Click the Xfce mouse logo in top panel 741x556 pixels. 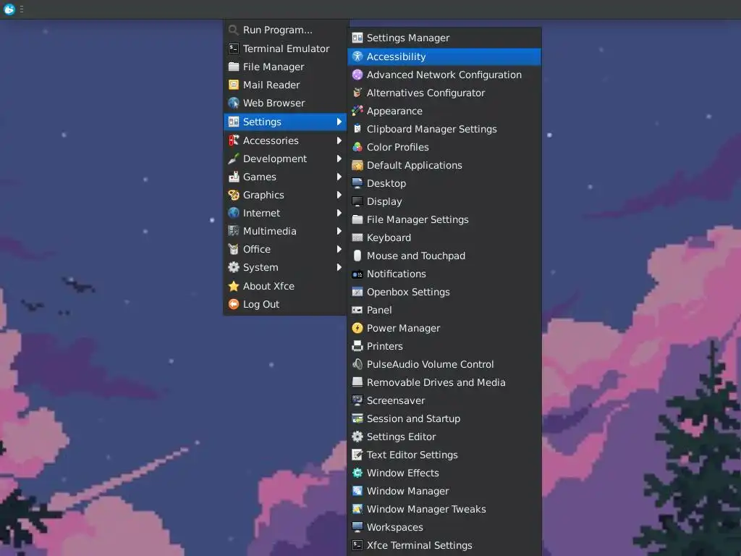[x=9, y=9]
